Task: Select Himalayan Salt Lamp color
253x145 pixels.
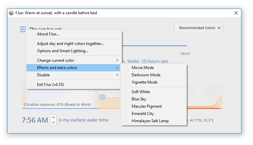Action: (x=153, y=121)
